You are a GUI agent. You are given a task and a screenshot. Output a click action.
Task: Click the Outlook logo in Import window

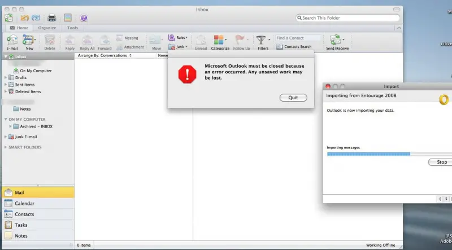(x=444, y=100)
